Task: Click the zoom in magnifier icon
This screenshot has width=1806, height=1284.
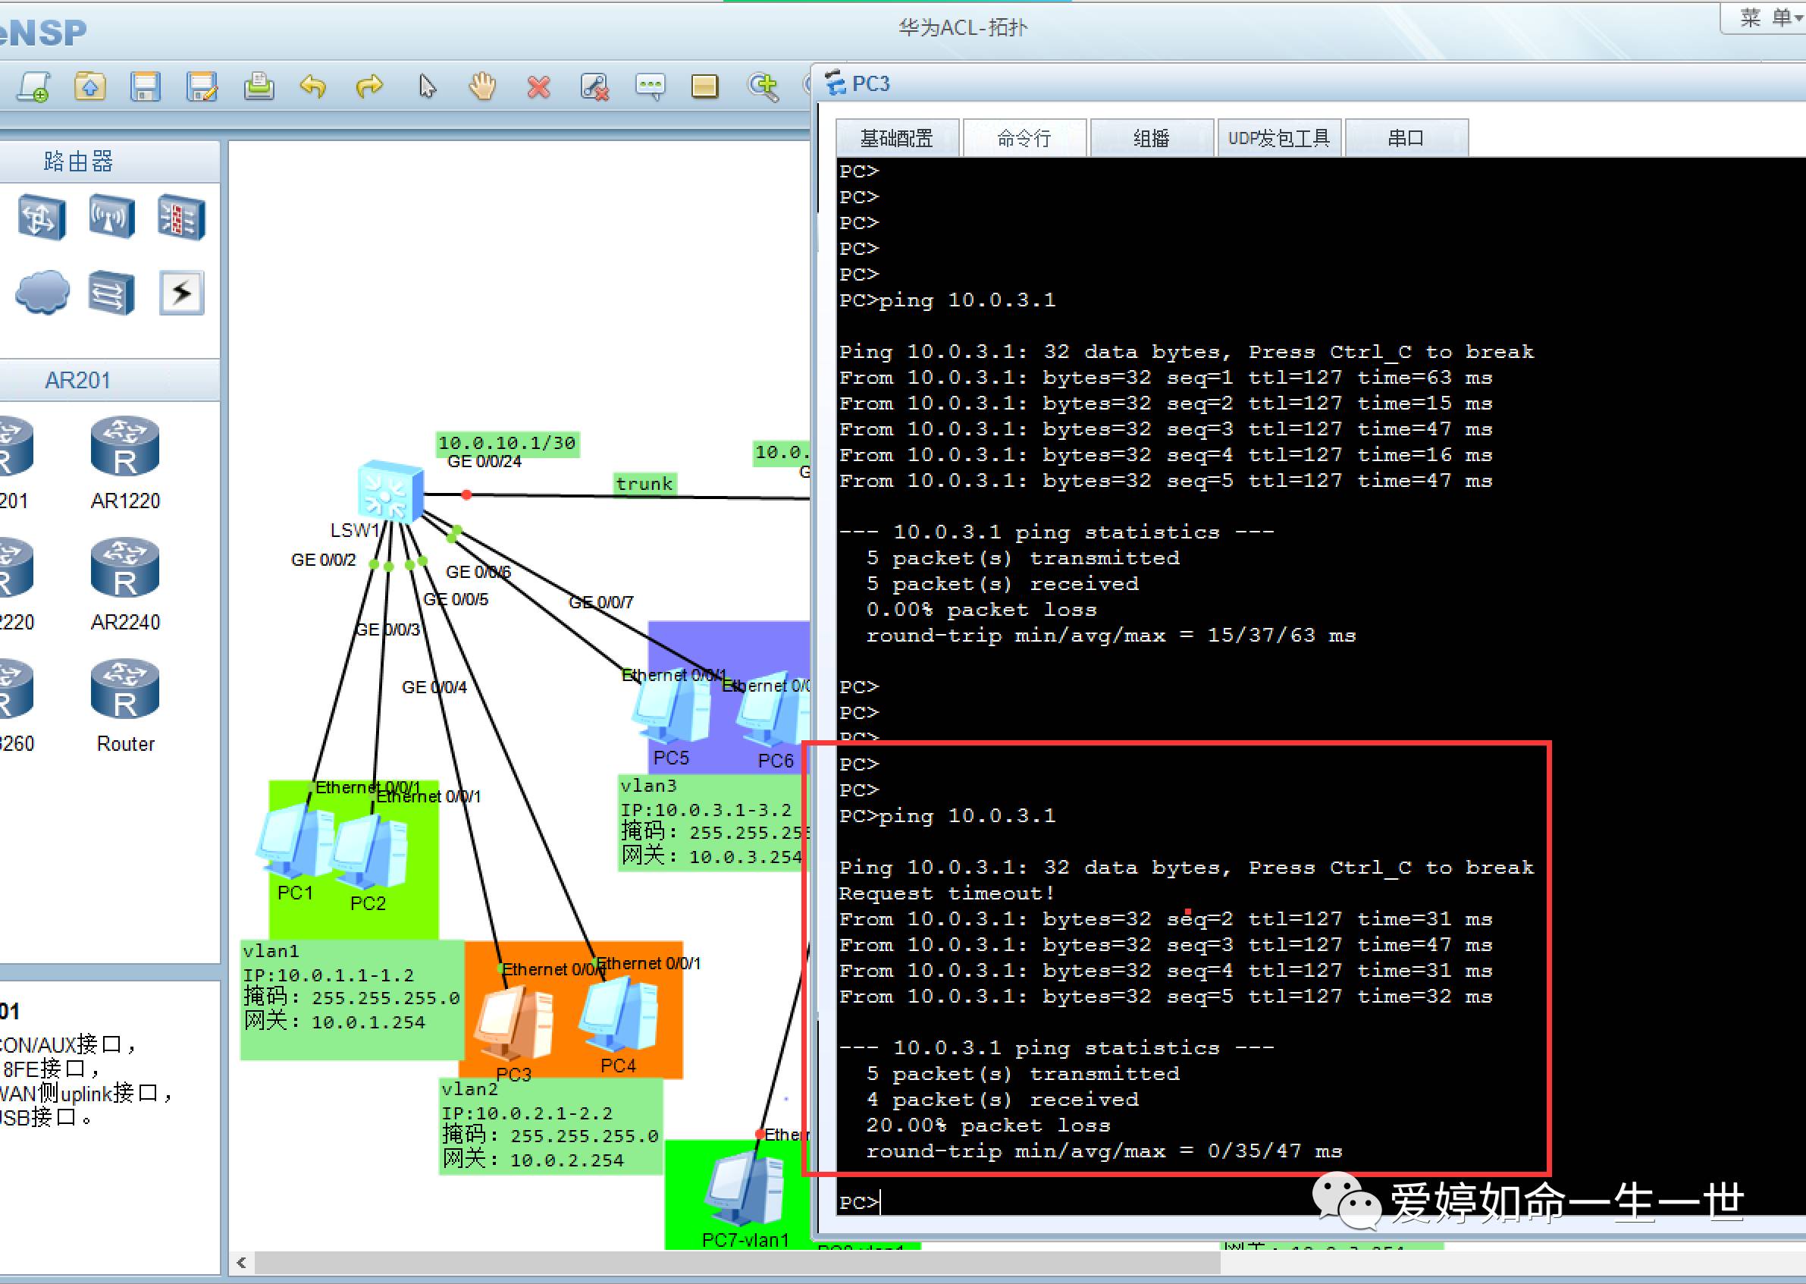Action: (x=763, y=87)
